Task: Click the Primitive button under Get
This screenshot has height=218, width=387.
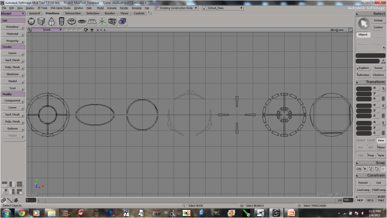Action: (x=12, y=27)
